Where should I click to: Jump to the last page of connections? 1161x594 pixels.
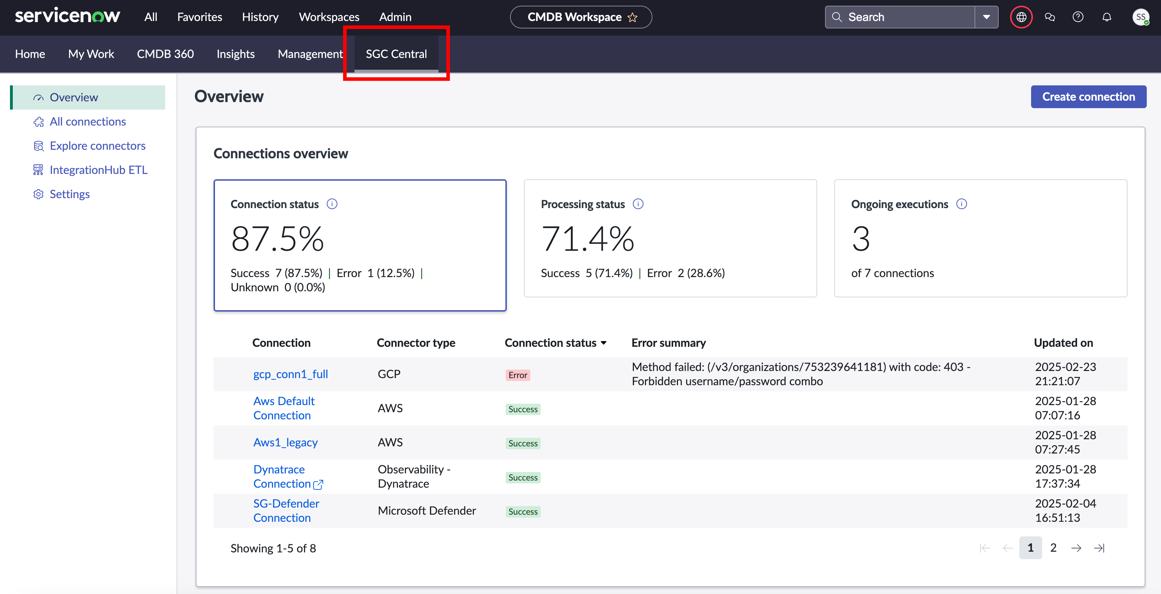1099,548
